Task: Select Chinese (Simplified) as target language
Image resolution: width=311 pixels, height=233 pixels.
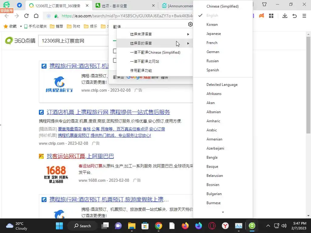Action: (x=223, y=6)
